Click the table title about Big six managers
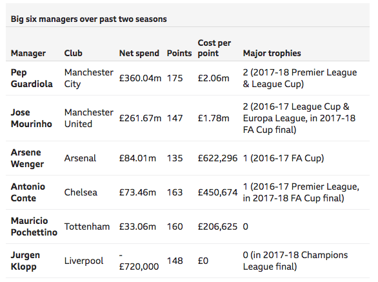This screenshot has width=378, height=282. 89,19
